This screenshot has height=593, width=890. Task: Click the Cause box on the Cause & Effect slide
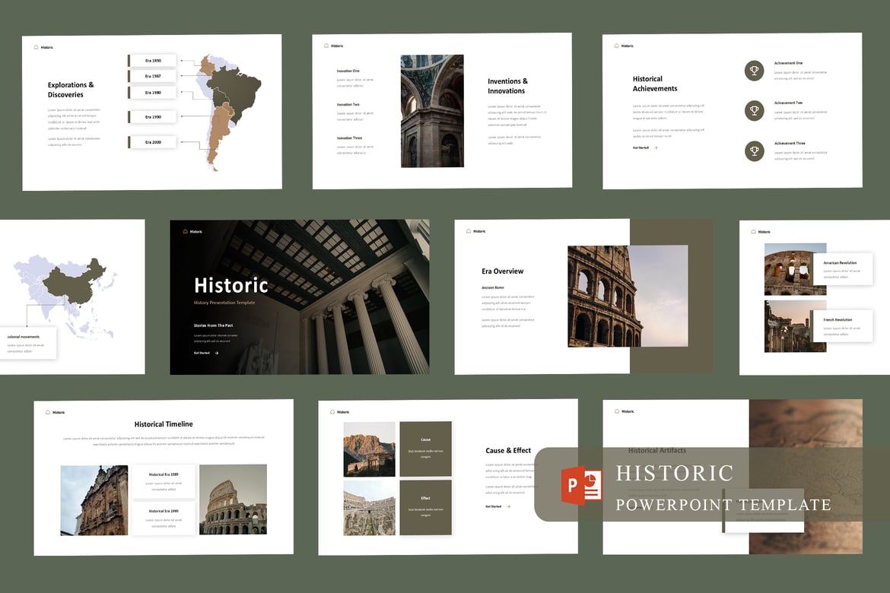pos(426,449)
